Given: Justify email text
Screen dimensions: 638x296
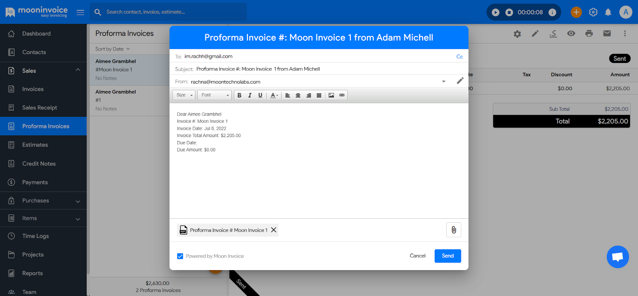Looking at the screenshot, I should pyautogui.click(x=319, y=95).
